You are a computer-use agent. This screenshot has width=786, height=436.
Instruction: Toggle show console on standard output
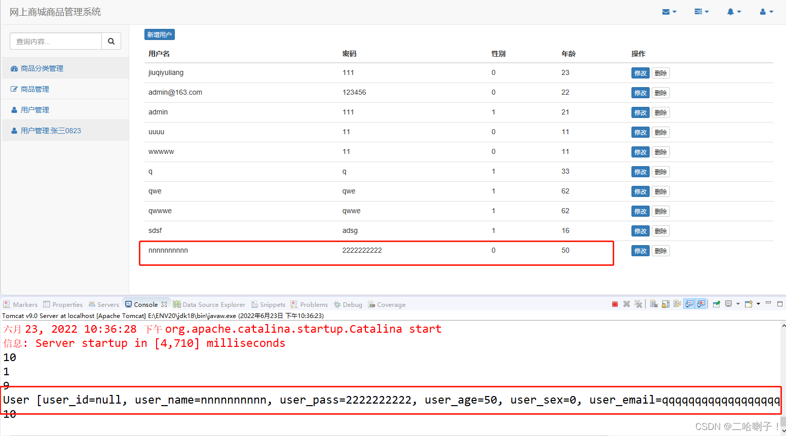689,304
